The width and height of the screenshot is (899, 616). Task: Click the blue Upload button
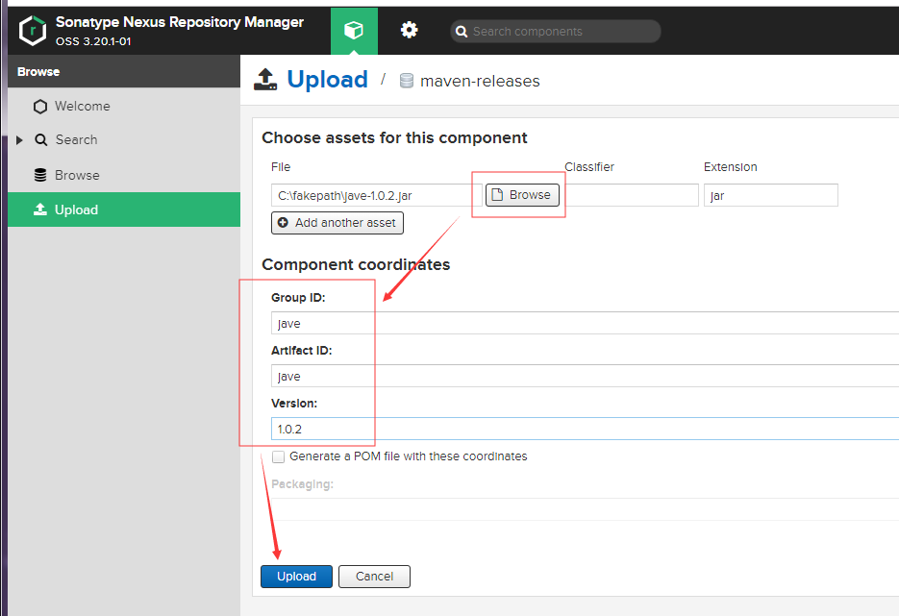coord(296,577)
